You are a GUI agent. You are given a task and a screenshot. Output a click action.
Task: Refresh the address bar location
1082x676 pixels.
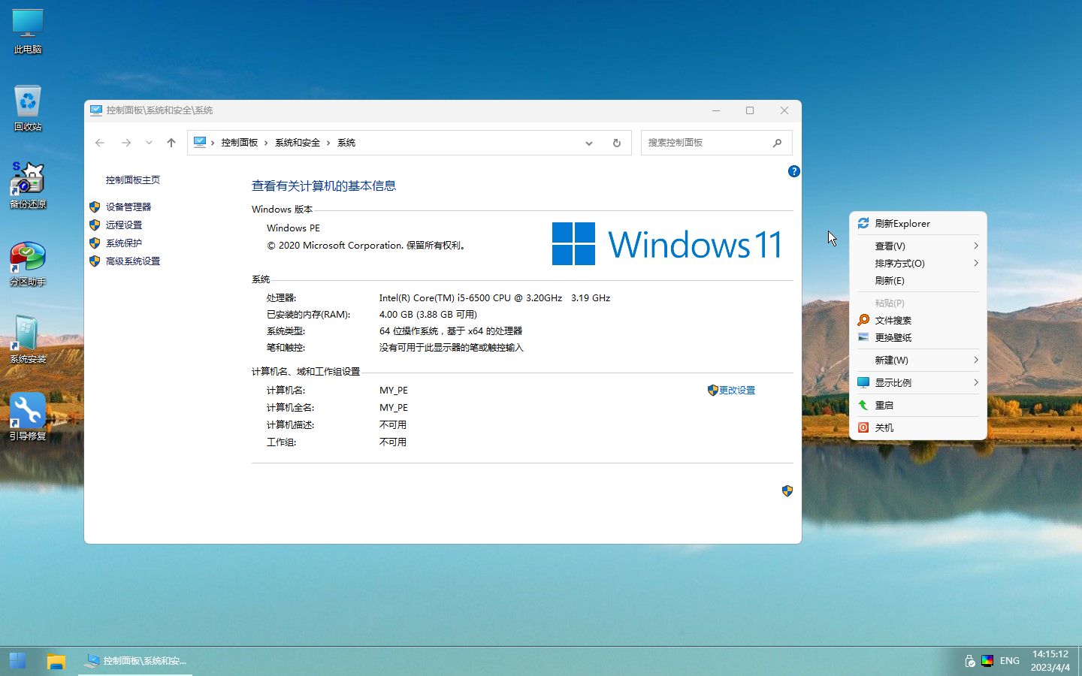point(617,143)
